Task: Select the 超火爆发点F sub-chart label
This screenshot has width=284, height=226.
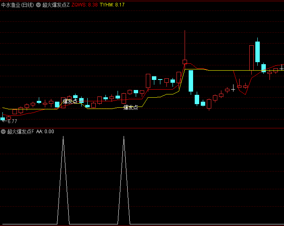Action: (21, 132)
